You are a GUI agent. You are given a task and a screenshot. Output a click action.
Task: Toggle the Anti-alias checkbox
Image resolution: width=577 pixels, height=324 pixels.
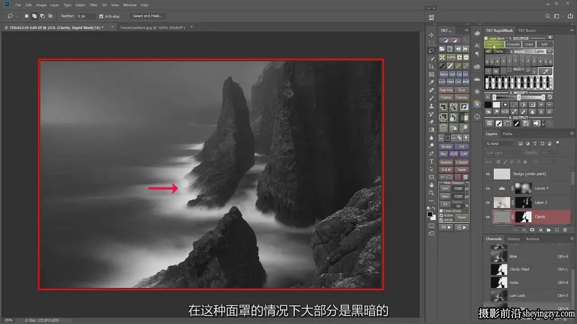101,16
